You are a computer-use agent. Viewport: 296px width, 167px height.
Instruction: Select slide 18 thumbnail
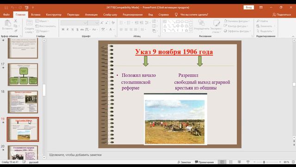pos(23,102)
